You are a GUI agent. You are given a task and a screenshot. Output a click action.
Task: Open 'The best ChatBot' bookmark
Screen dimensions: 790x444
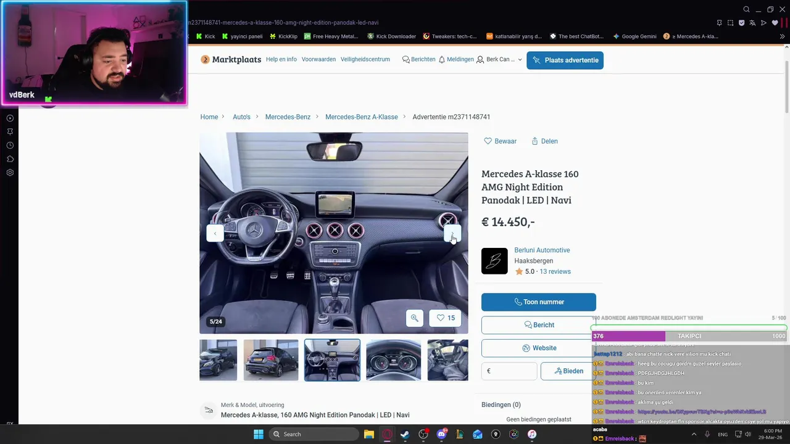[x=576, y=36]
